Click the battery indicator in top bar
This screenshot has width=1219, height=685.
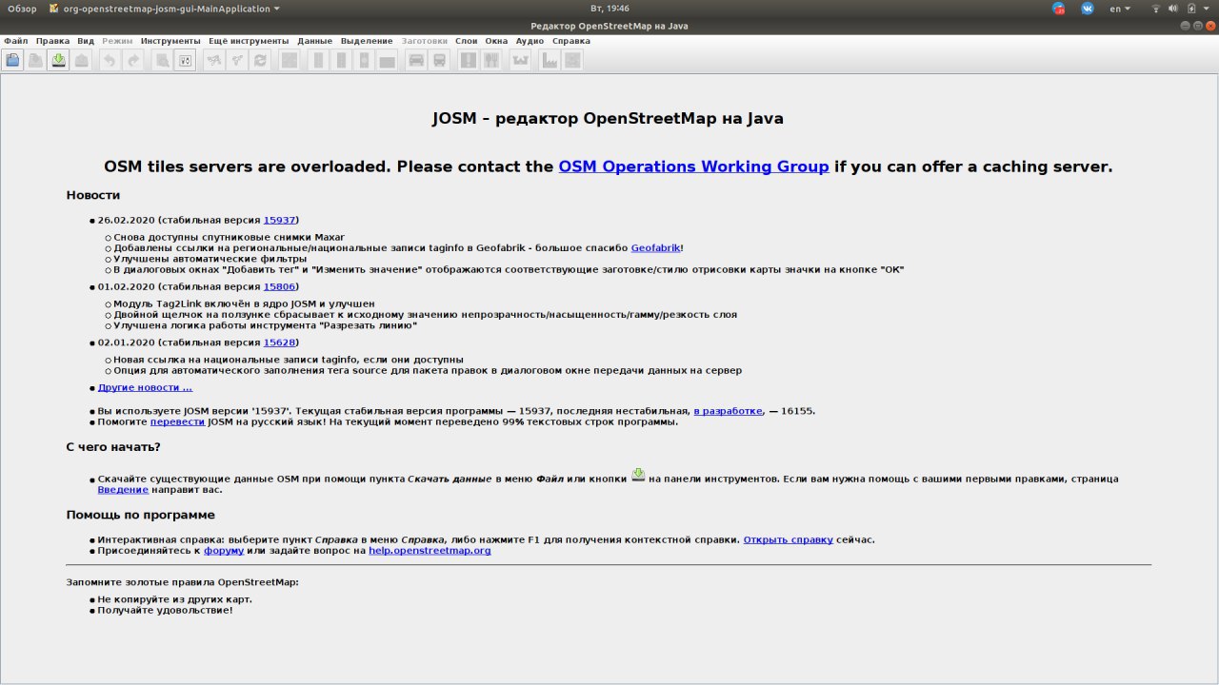click(x=1191, y=9)
